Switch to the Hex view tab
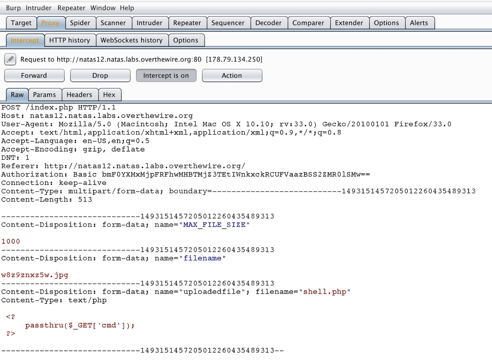The width and height of the screenshot is (492, 361). point(109,95)
